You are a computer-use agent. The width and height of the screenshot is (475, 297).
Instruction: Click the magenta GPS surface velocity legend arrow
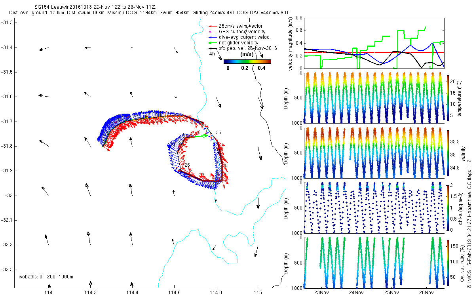(213, 32)
